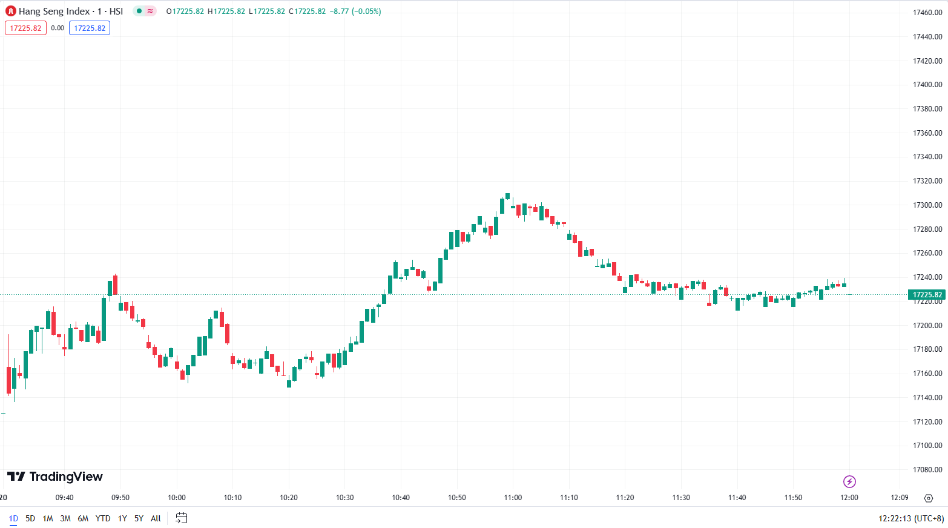948x528 pixels.
Task: Open the Go to date calendar icon
Action: tap(182, 518)
